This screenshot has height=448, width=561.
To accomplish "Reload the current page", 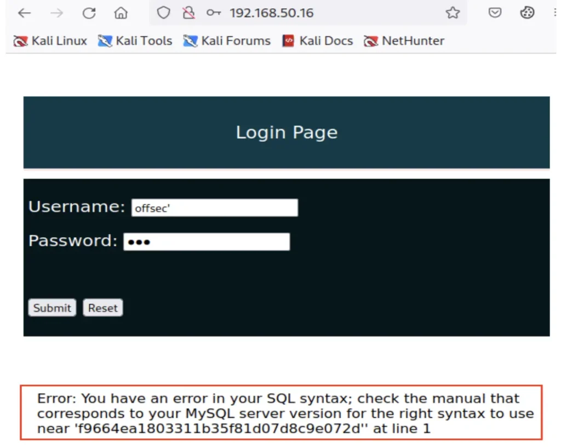I will coord(89,13).
